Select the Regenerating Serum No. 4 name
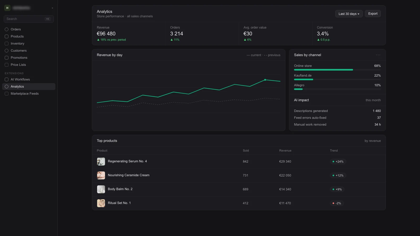420x236 pixels. click(127, 161)
